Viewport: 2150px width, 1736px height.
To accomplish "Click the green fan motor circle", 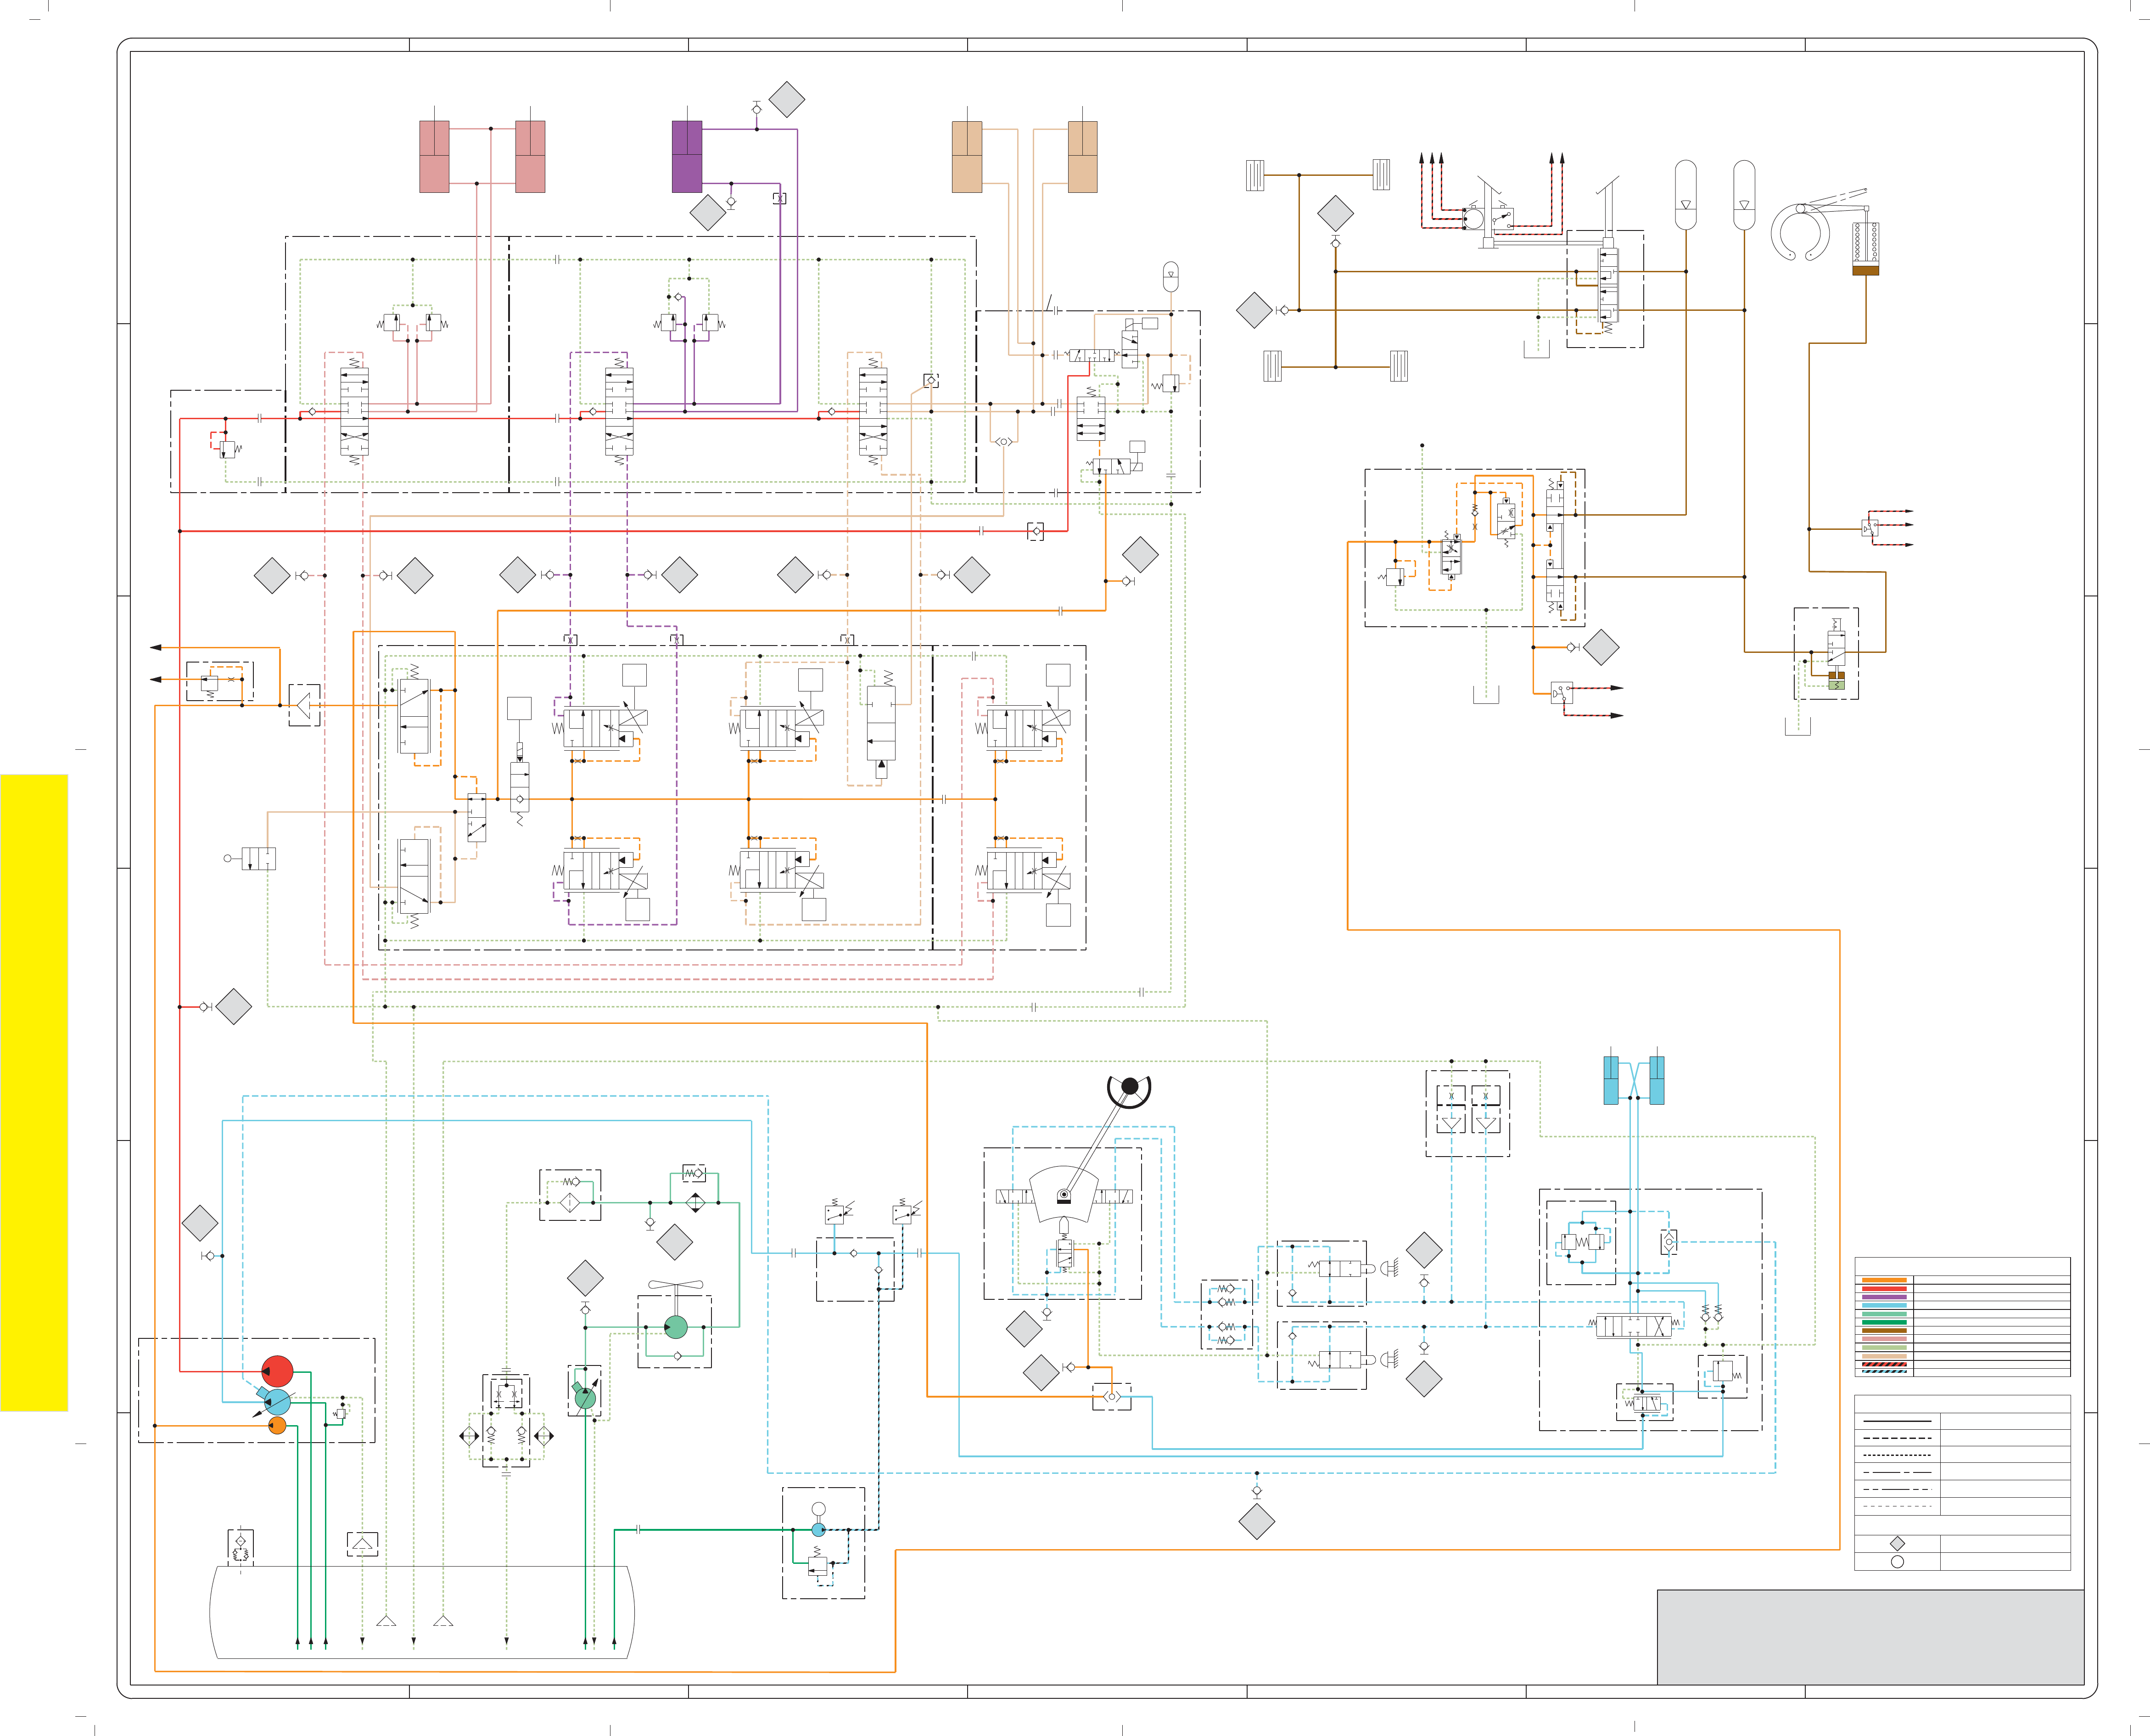I will tap(676, 1327).
